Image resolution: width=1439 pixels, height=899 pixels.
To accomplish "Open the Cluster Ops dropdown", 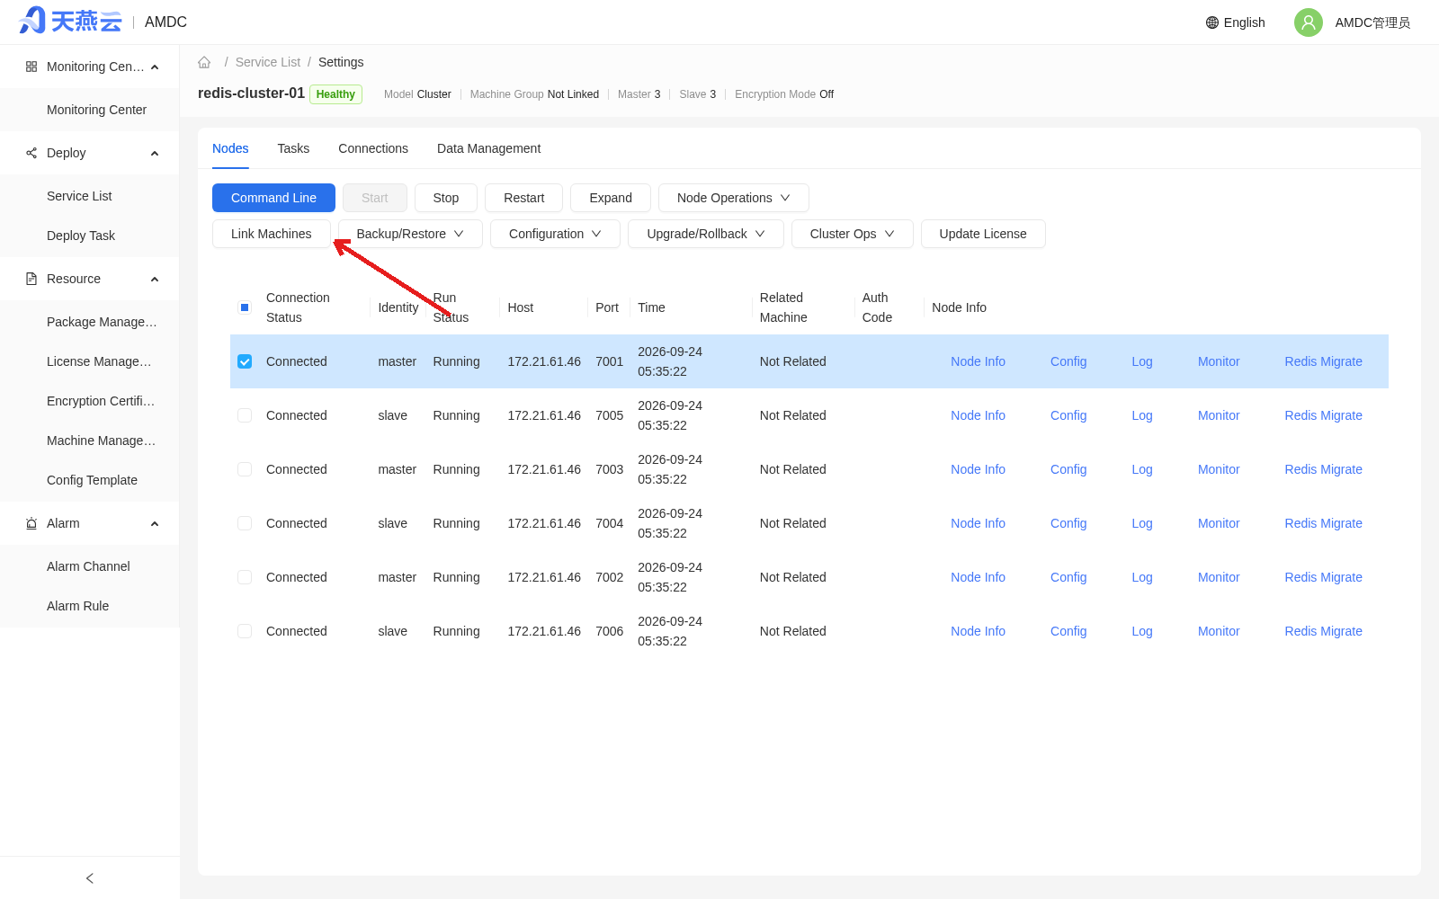I will (852, 234).
